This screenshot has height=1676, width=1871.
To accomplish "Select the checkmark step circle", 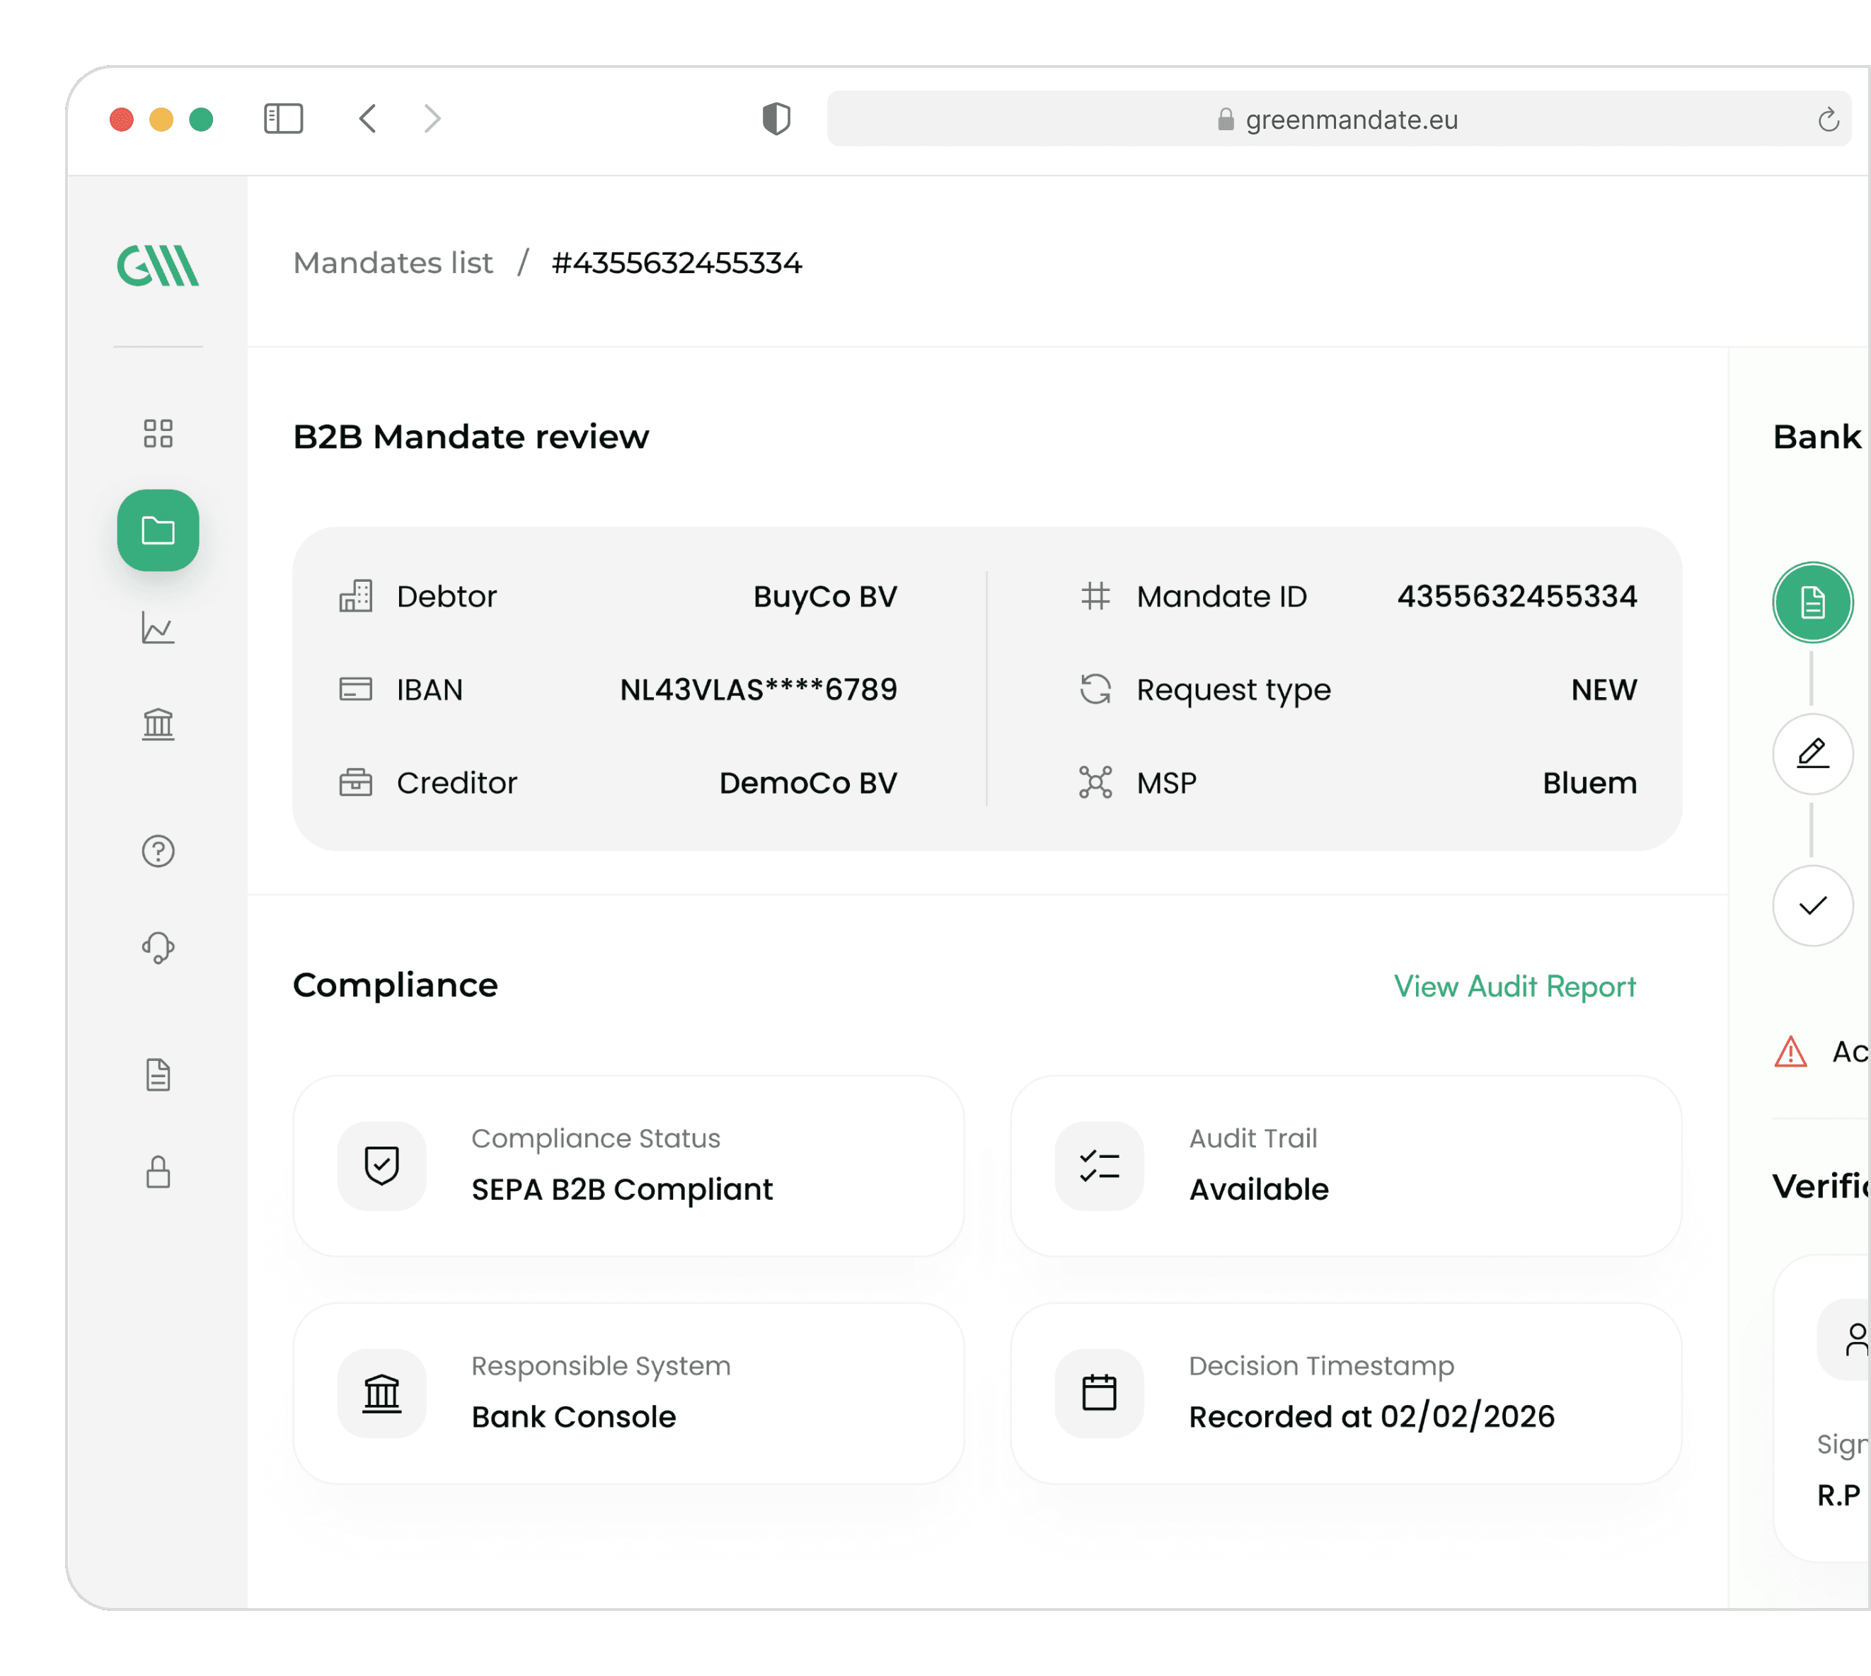I will (1812, 905).
